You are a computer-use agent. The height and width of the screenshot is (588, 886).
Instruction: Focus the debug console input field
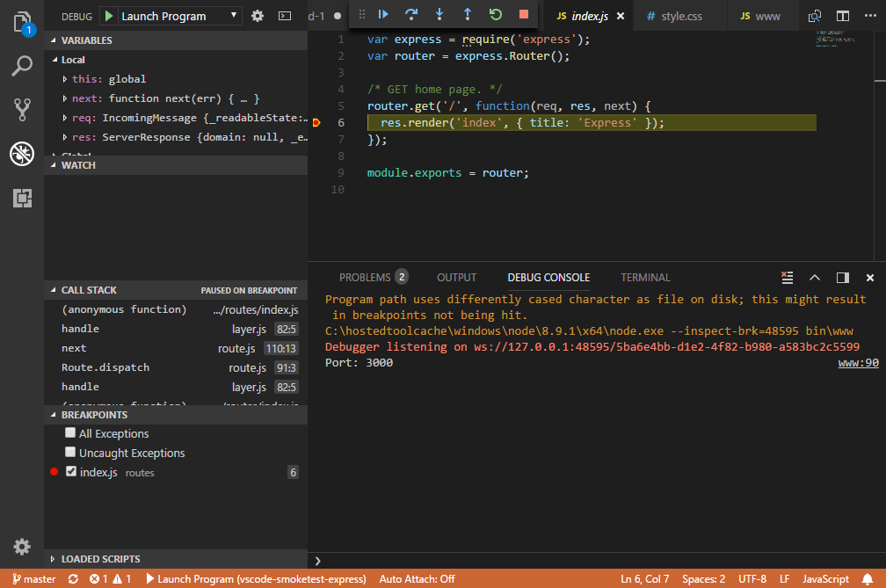[x=602, y=561]
